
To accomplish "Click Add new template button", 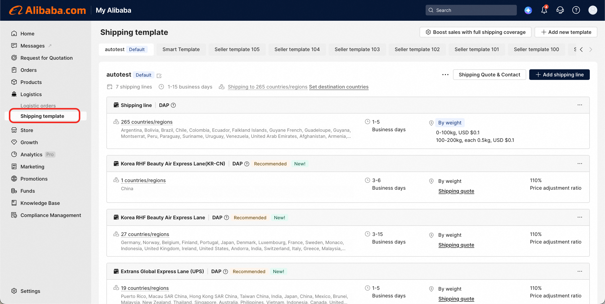I will (x=566, y=32).
